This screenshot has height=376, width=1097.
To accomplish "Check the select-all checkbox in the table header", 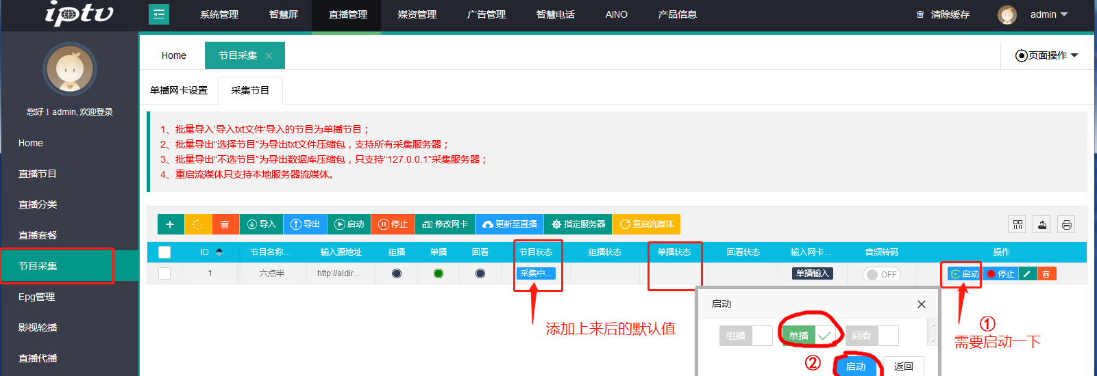I will [164, 252].
